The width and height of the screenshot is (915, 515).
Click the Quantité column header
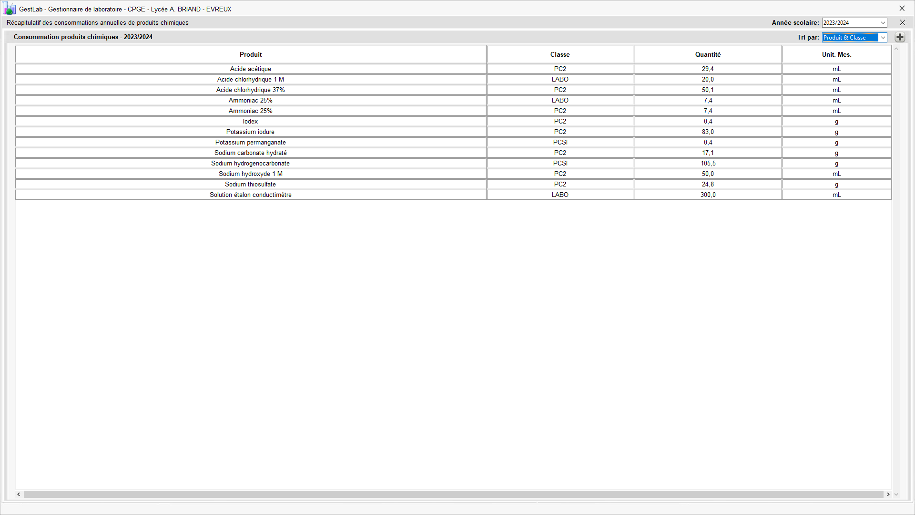(708, 54)
